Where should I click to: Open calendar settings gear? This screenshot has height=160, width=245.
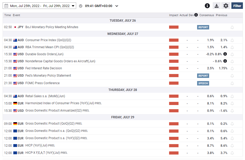[x=226, y=6]
